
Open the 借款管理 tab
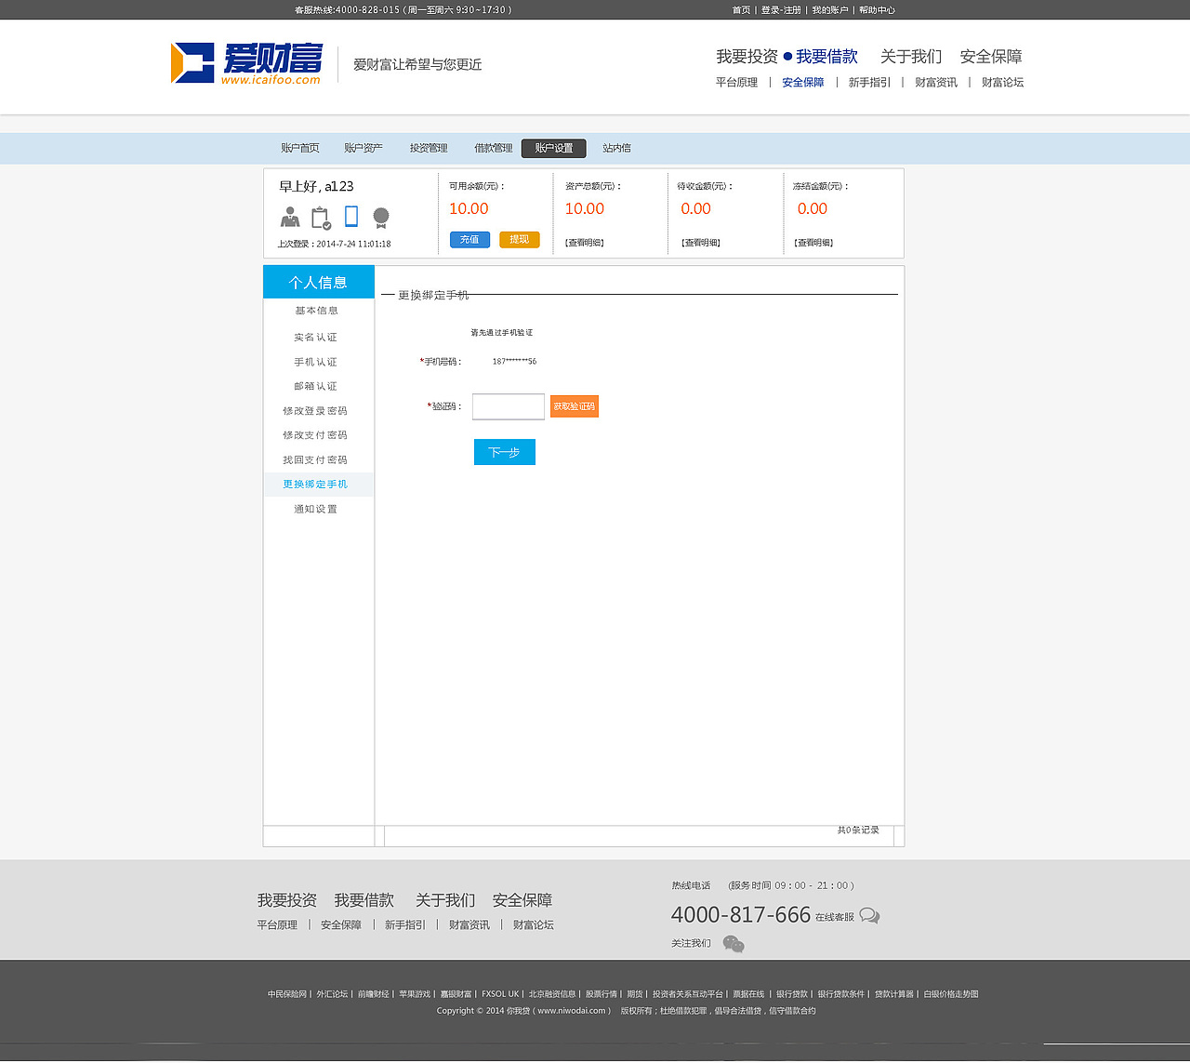point(492,148)
